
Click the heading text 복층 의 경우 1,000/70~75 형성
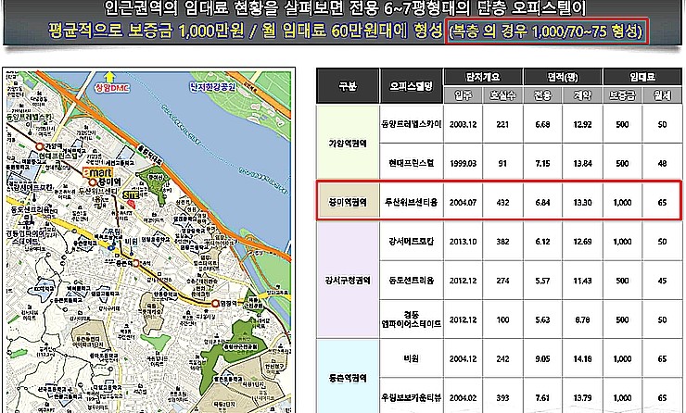tap(546, 31)
